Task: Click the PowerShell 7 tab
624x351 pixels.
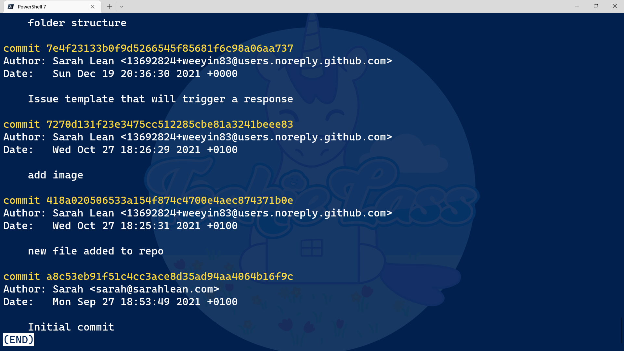Action: tap(48, 6)
